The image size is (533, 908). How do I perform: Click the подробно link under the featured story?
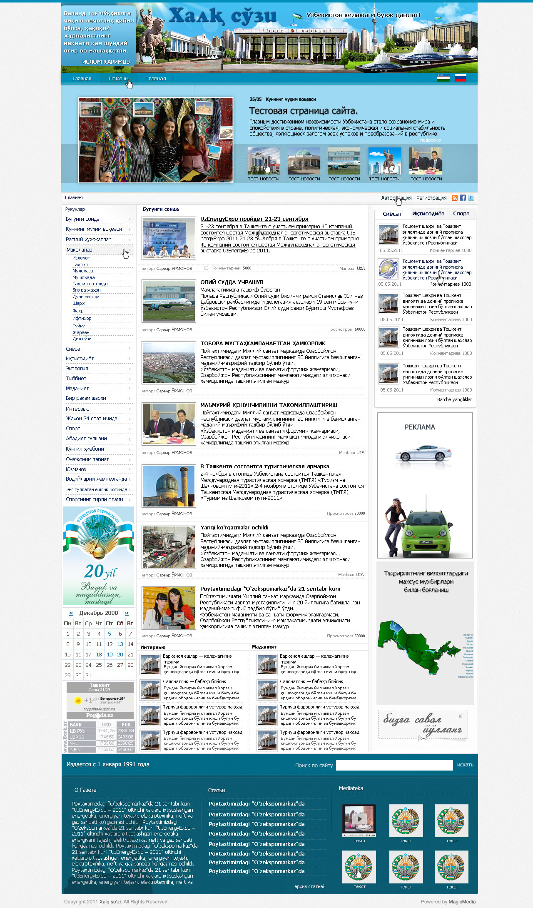[x=430, y=140]
